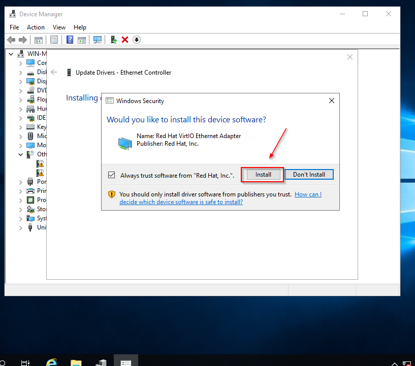Select the Disk drives category icon

pyautogui.click(x=30, y=73)
